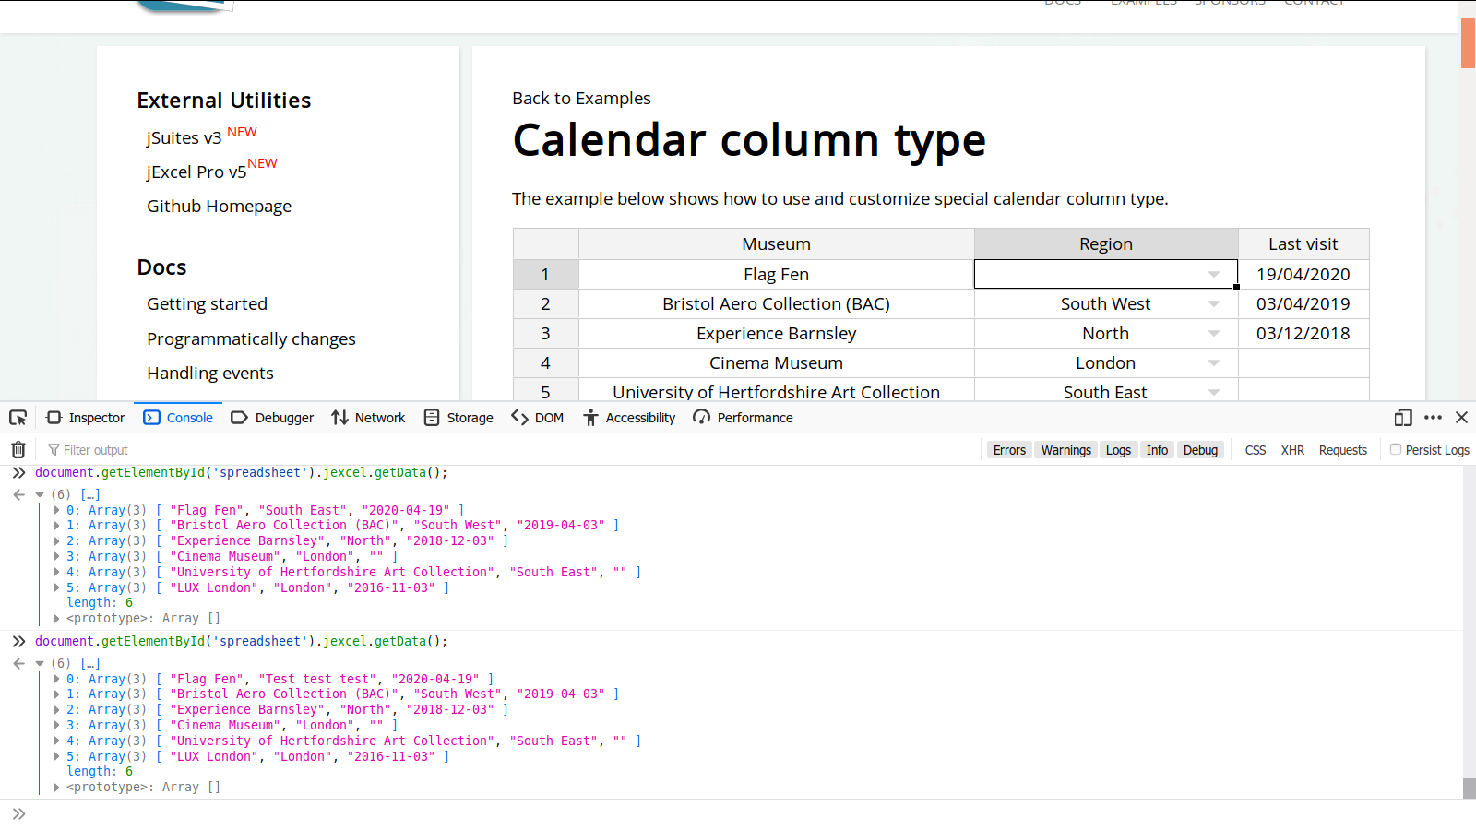Open Handling events docs link

pyautogui.click(x=209, y=373)
